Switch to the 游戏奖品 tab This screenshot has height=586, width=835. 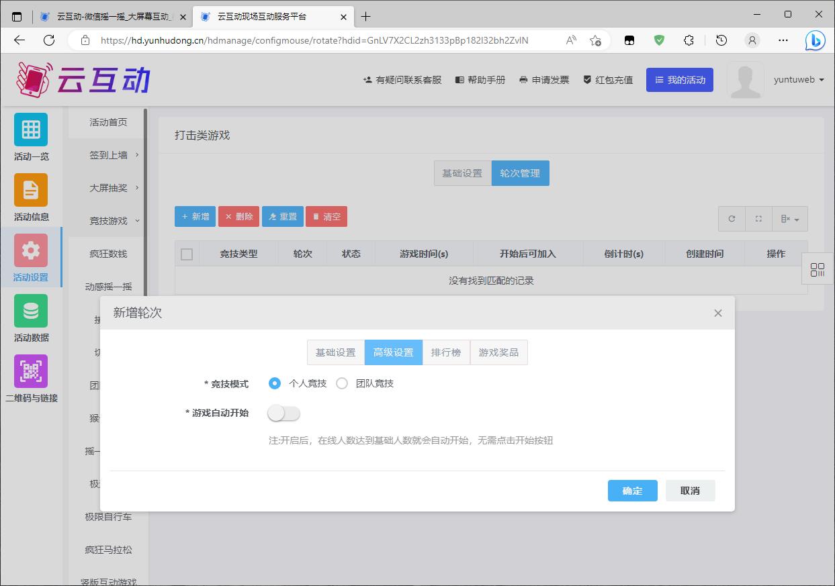point(498,352)
